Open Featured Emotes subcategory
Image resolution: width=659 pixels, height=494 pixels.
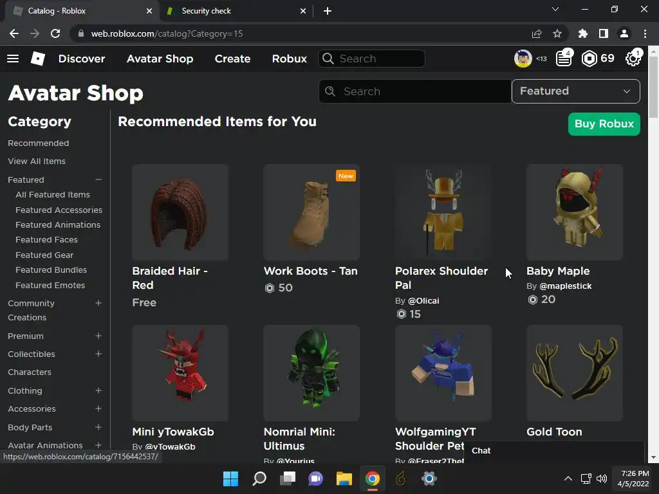tap(50, 285)
